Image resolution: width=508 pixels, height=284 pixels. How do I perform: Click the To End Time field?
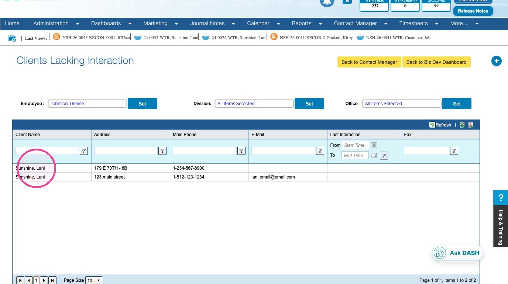[x=355, y=156]
